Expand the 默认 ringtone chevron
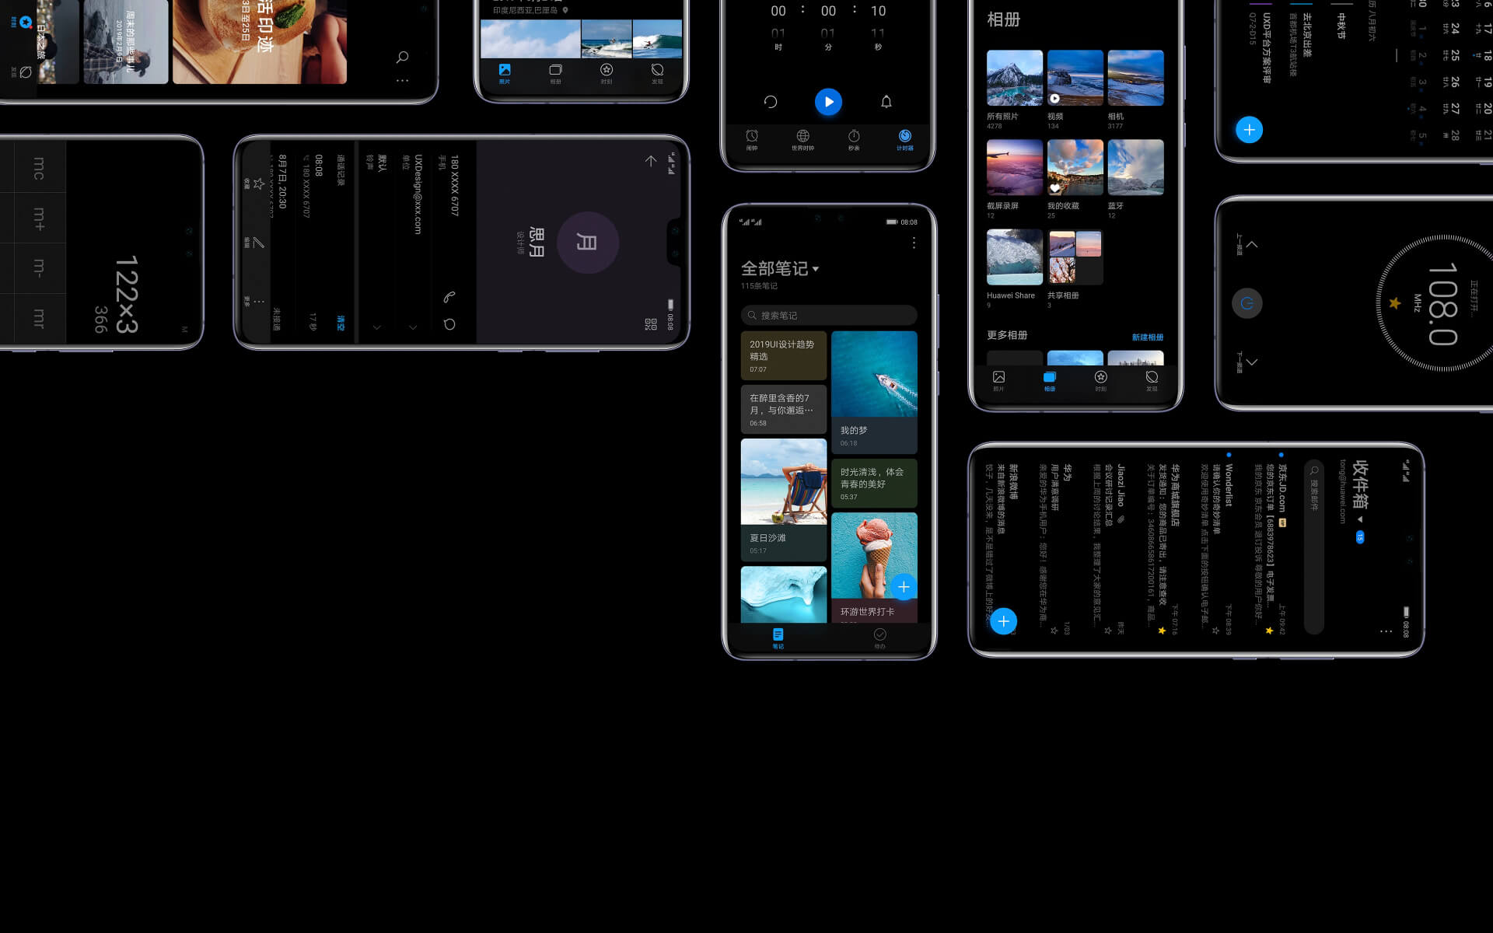 (376, 327)
